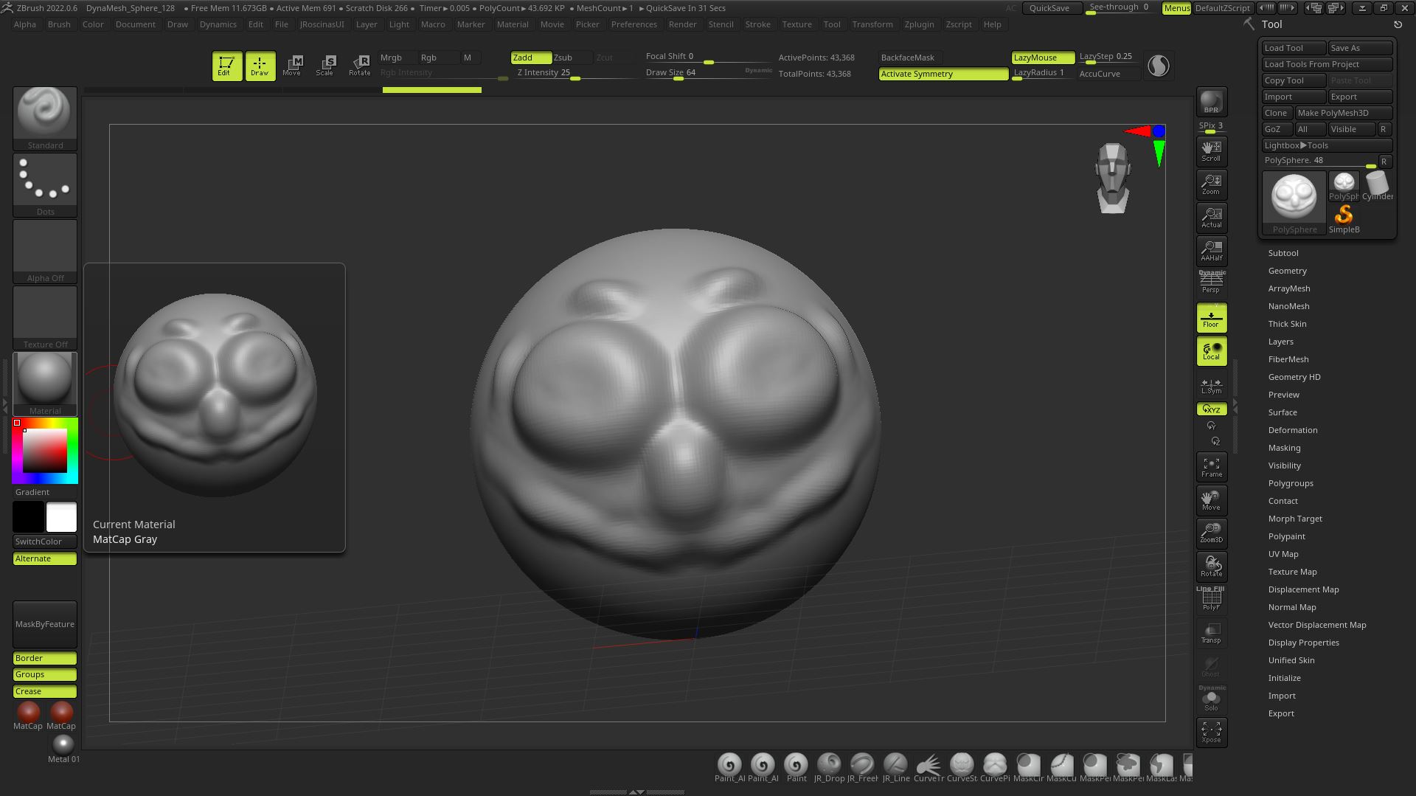
Task: Activate the Rotate icon in top shelf
Action: 359,66
